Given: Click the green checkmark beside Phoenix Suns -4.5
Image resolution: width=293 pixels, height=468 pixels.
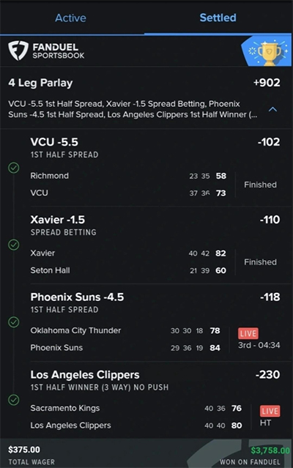Looking at the screenshot, I should [14, 322].
